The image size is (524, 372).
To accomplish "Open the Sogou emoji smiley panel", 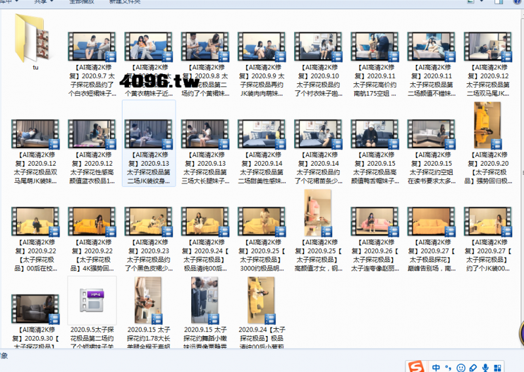I will click(461, 367).
